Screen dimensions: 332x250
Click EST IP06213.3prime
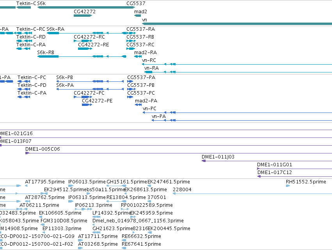83,209
